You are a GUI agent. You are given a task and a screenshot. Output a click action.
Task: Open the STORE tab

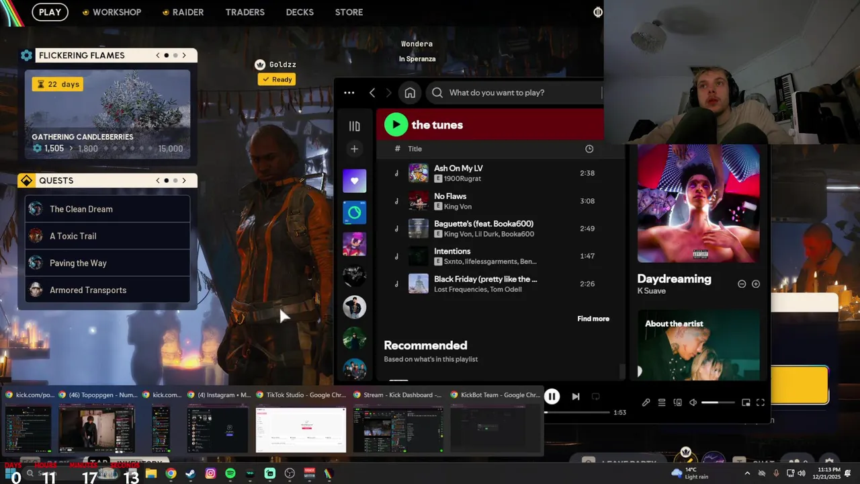click(x=349, y=12)
